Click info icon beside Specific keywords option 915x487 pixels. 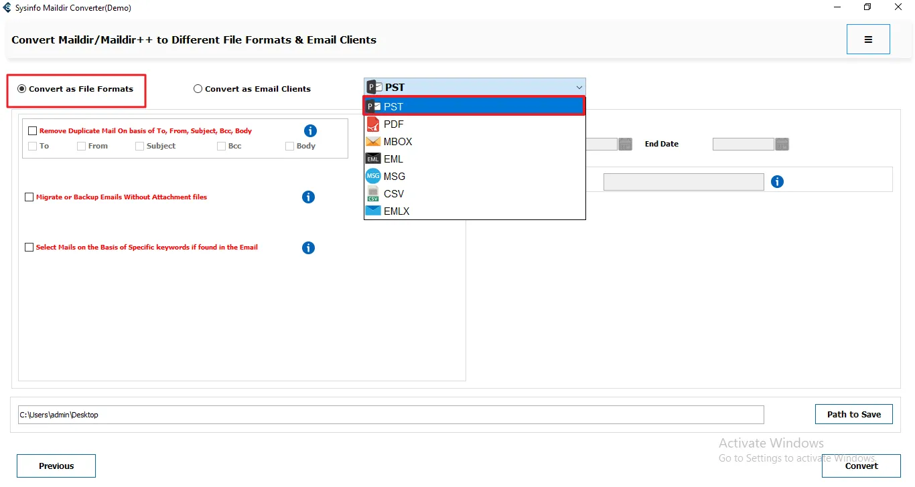click(x=308, y=248)
